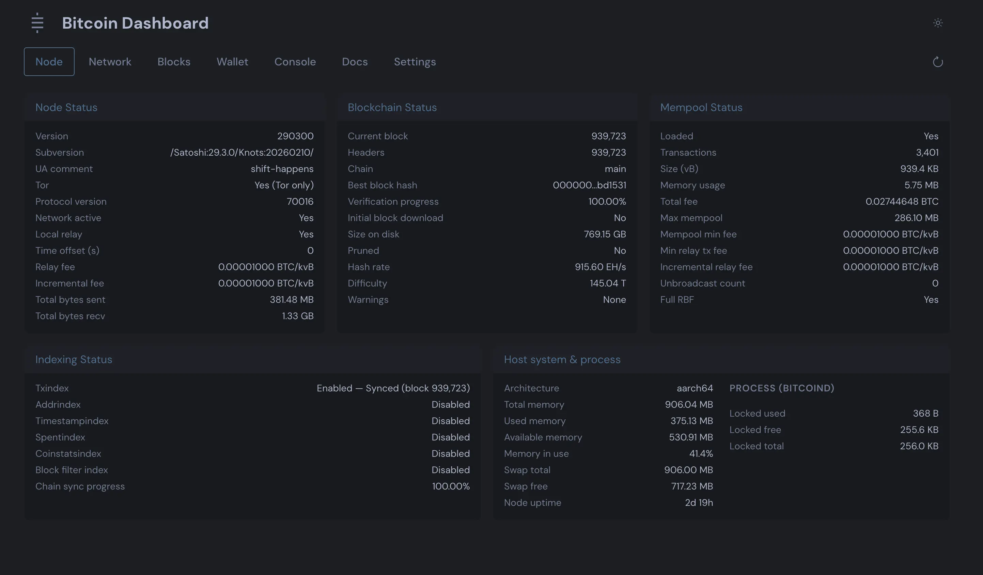Viewport: 983px width, 575px height.
Task: Switch to the Network tab
Action: (x=110, y=61)
